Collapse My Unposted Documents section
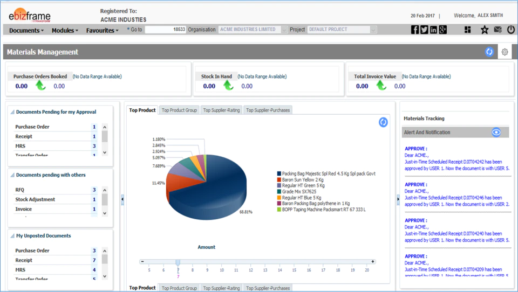Viewport: 518px width, 292px height. tap(12, 235)
